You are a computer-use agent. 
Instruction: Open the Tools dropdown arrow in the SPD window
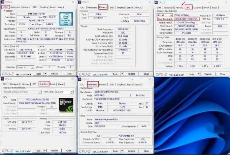[198, 74]
